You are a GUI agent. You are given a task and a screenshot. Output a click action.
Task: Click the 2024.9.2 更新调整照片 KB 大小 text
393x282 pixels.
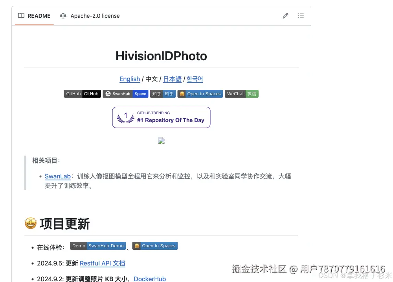pyautogui.click(x=82, y=279)
